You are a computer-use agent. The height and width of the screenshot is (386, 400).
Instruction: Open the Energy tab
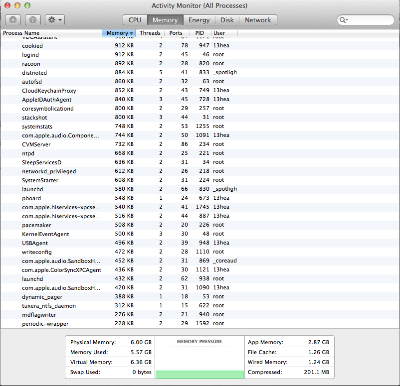tap(199, 20)
